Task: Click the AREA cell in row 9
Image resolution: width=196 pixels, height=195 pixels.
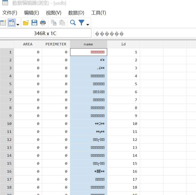Action: tap(28, 116)
